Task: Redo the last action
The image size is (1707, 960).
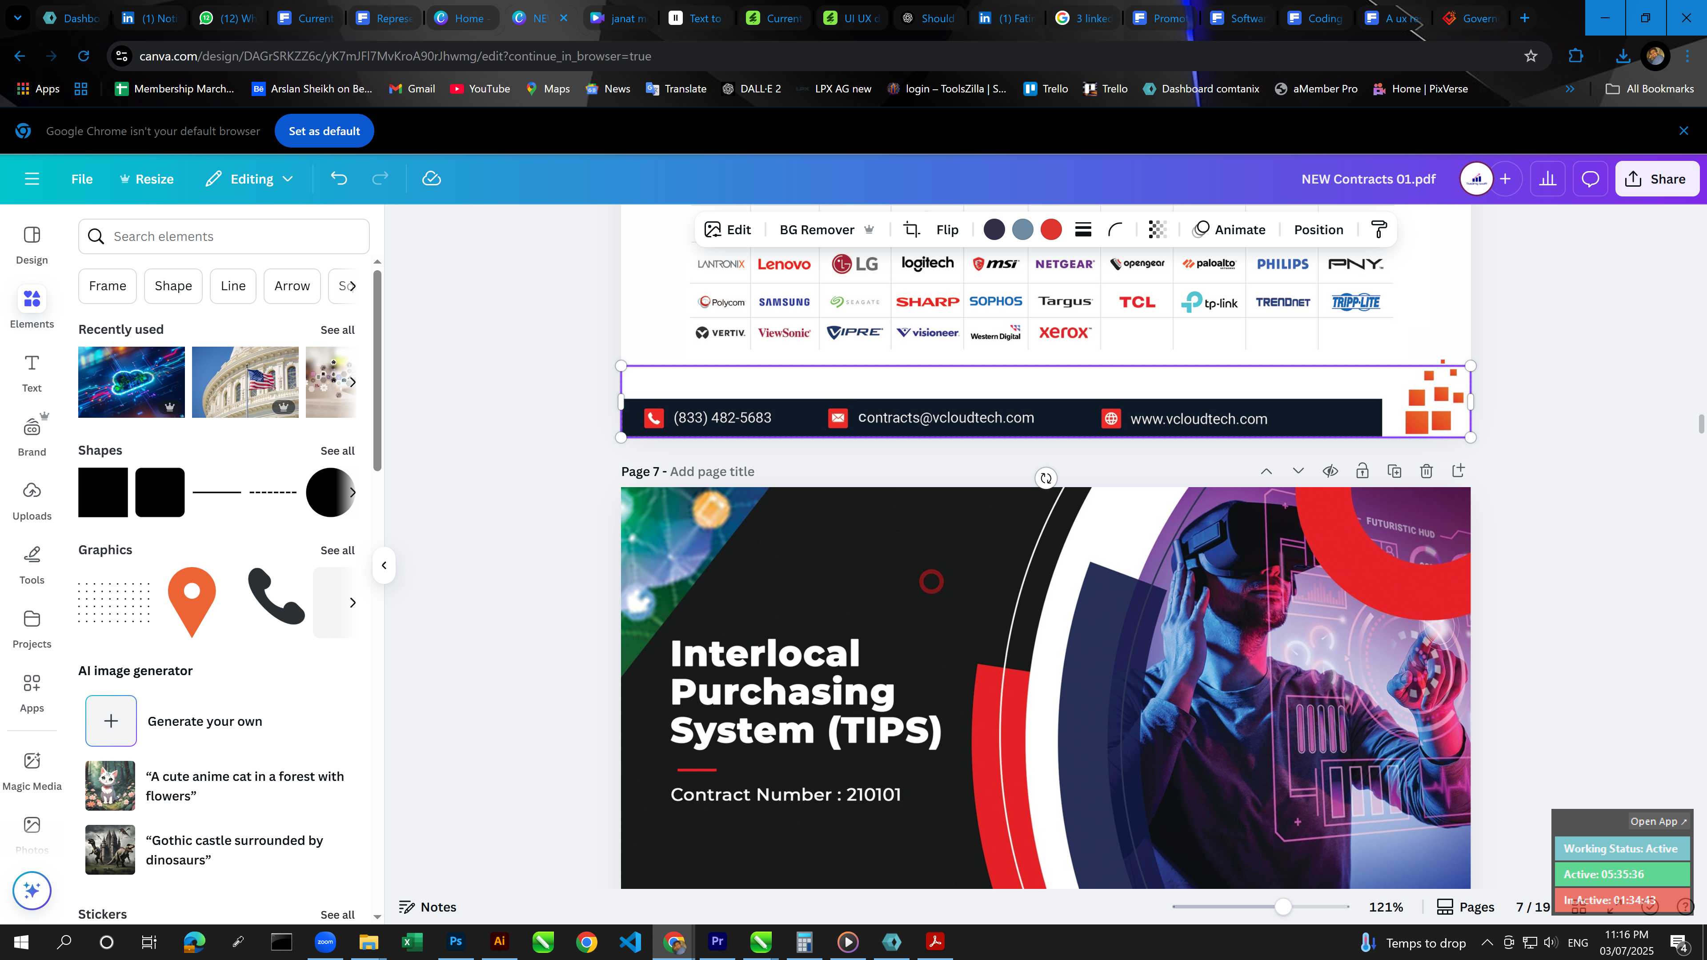Action: (380, 179)
